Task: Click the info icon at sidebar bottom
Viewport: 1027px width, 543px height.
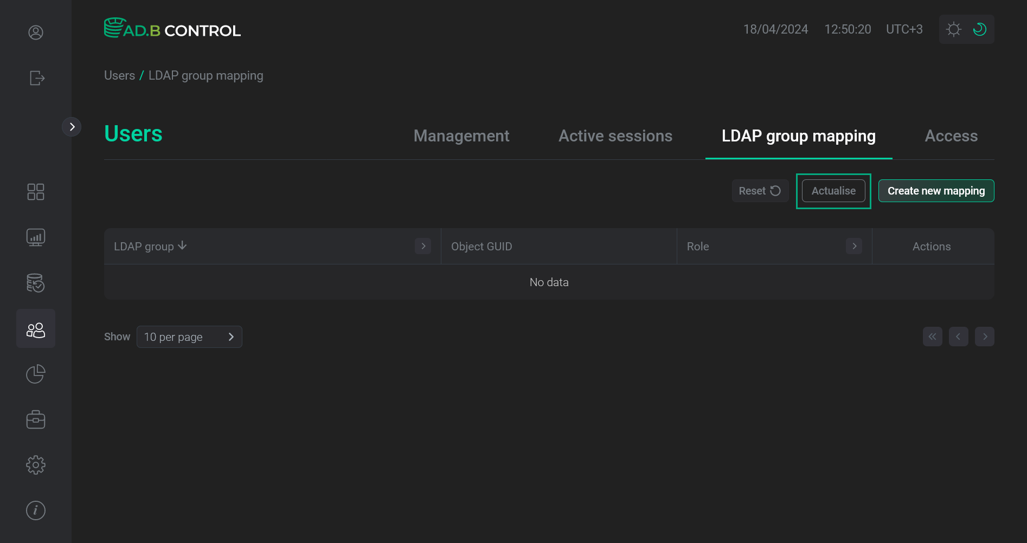Action: (x=35, y=510)
